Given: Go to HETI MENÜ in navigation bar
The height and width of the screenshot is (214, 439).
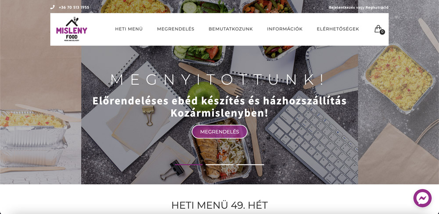Looking at the screenshot, I should pyautogui.click(x=129, y=29).
